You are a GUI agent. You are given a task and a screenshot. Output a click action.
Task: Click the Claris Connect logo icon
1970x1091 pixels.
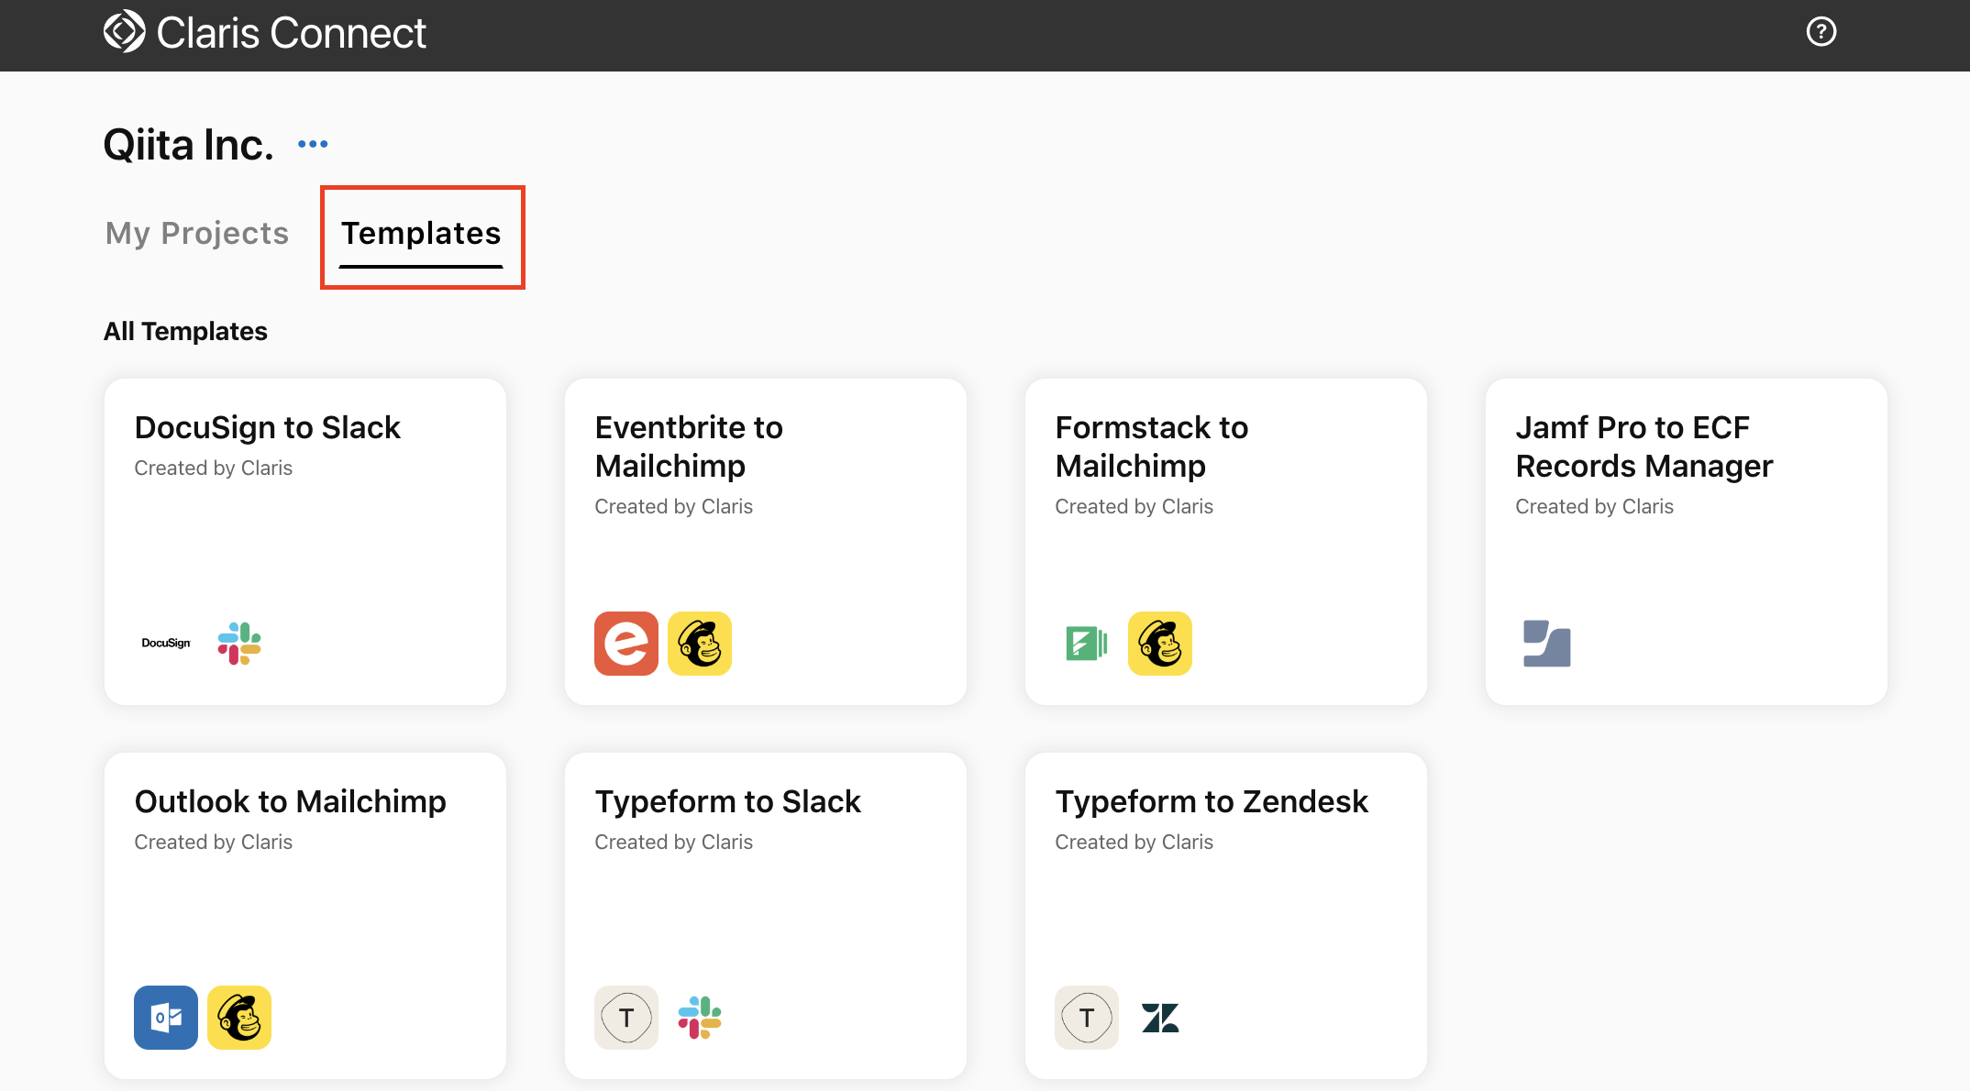point(124,32)
